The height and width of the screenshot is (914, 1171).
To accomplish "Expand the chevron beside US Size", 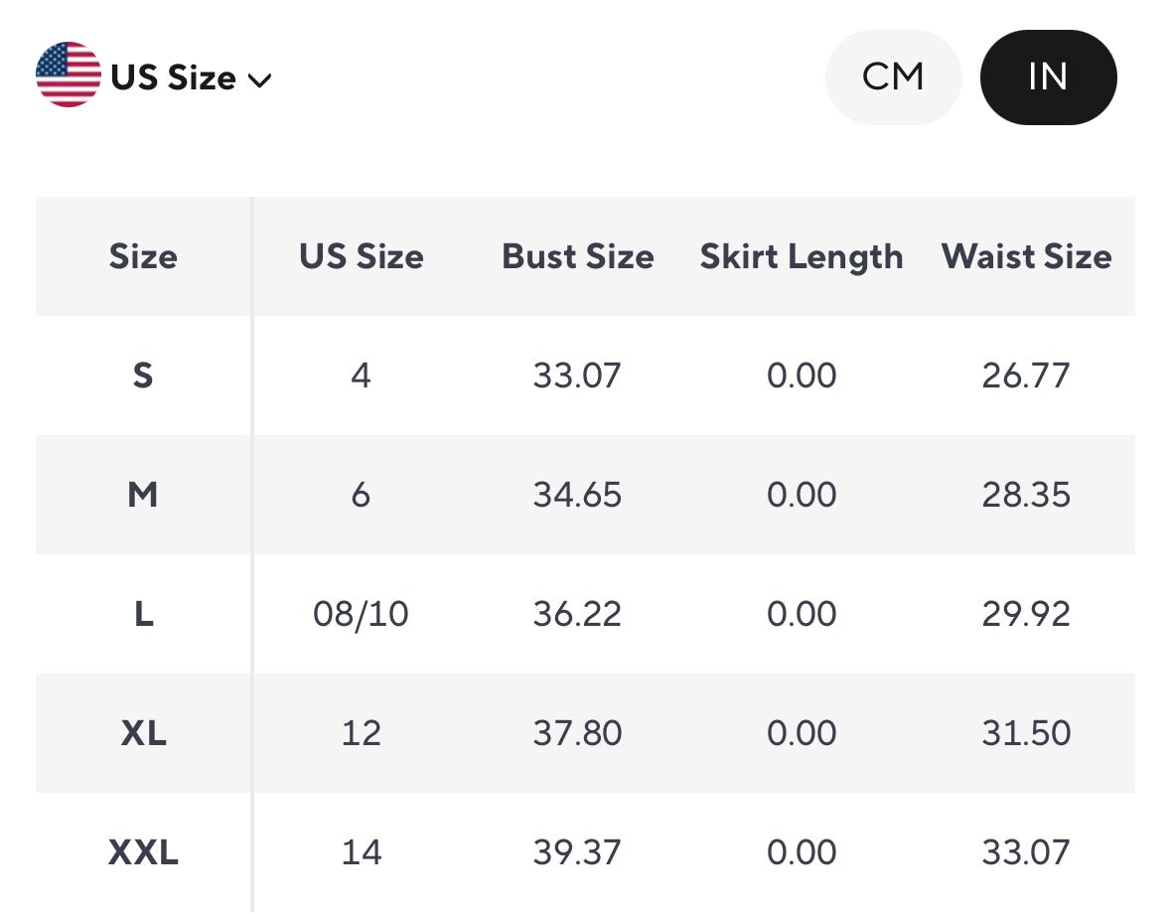I will click(259, 80).
